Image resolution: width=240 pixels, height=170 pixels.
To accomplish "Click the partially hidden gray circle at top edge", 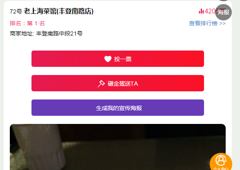I will coord(224,0).
